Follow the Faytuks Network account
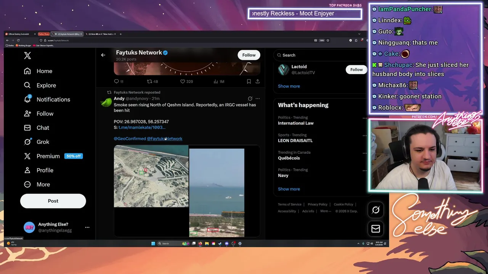The height and width of the screenshot is (274, 488). (x=249, y=55)
